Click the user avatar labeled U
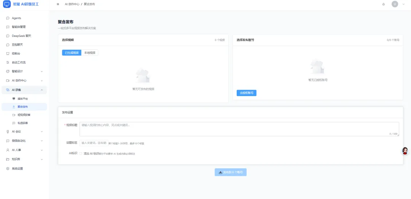The width and height of the screenshot is (411, 199). click(x=395, y=4)
